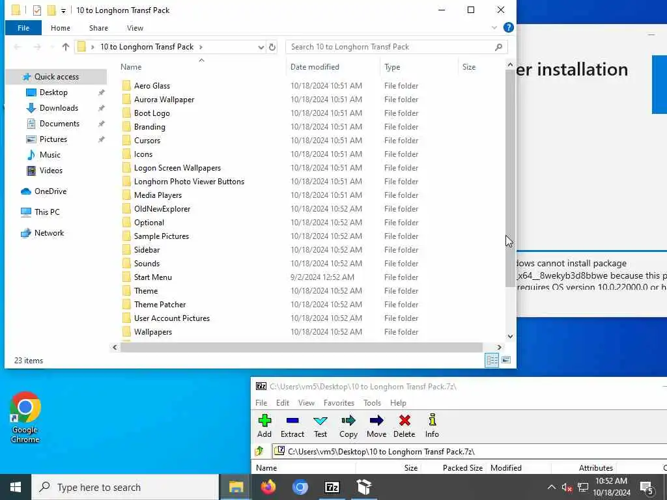Click the Search 10 to Longhorn field
This screenshot has width=667, height=500.
coord(395,47)
